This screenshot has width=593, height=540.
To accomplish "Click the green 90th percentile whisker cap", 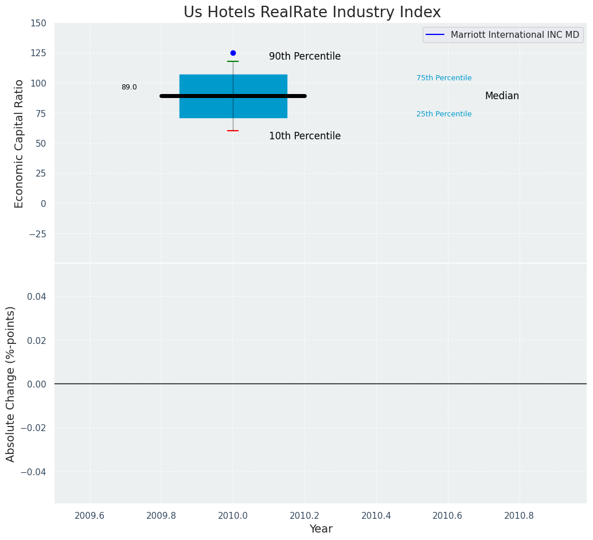I will click(x=233, y=61).
